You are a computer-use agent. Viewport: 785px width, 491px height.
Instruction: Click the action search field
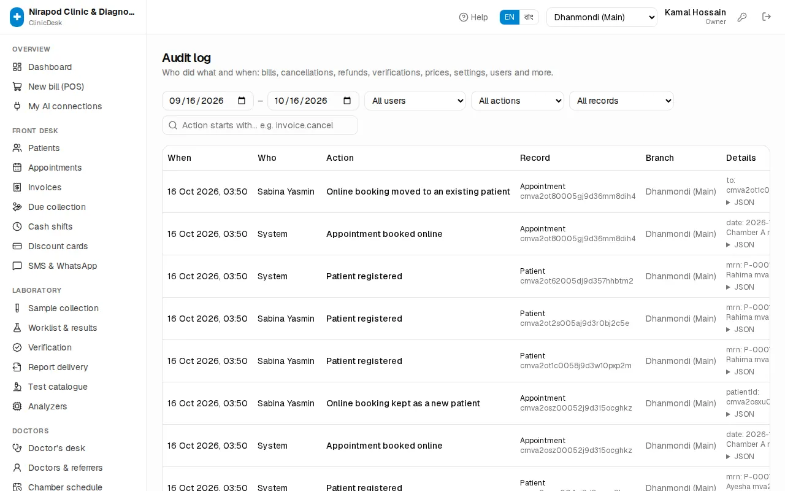point(260,125)
